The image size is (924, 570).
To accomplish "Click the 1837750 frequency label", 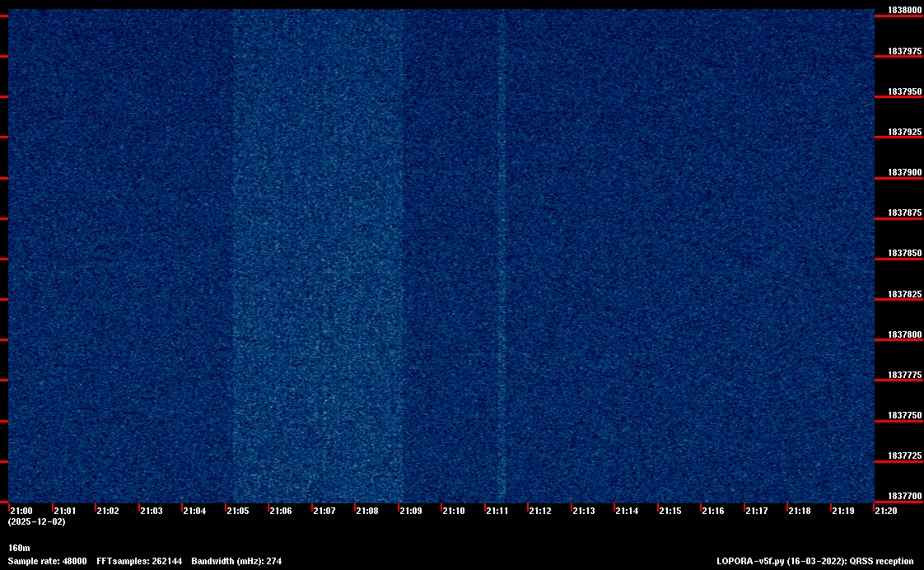I will coord(904,416).
